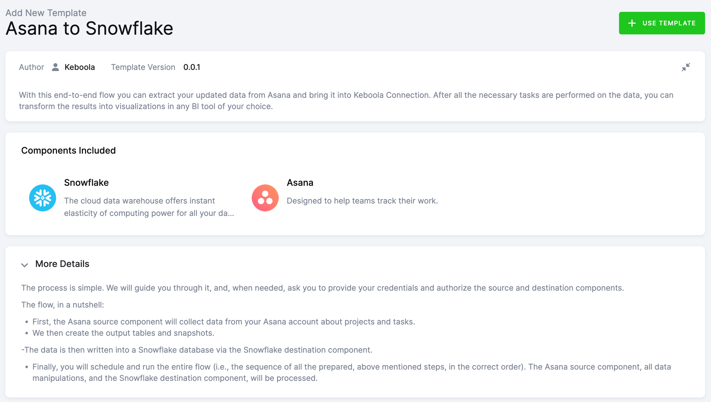Click the author person icon
Image resolution: width=711 pixels, height=402 pixels.
(55, 67)
